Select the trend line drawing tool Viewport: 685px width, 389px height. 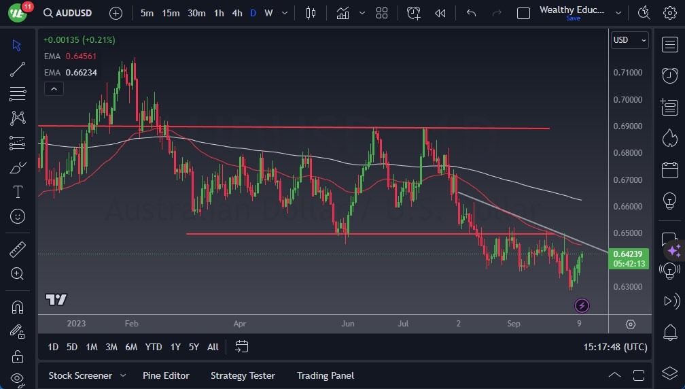(18, 69)
